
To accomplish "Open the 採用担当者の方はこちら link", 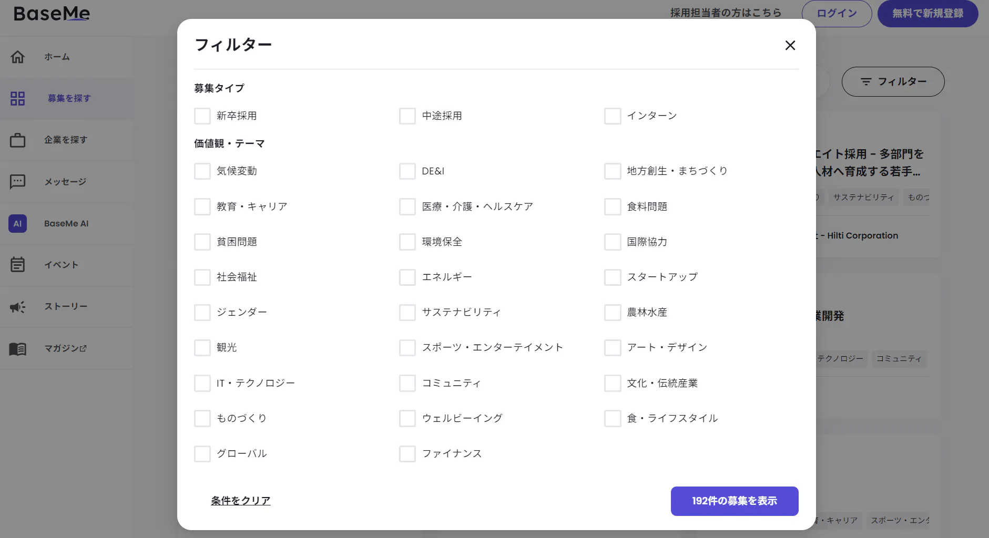I will coord(726,13).
